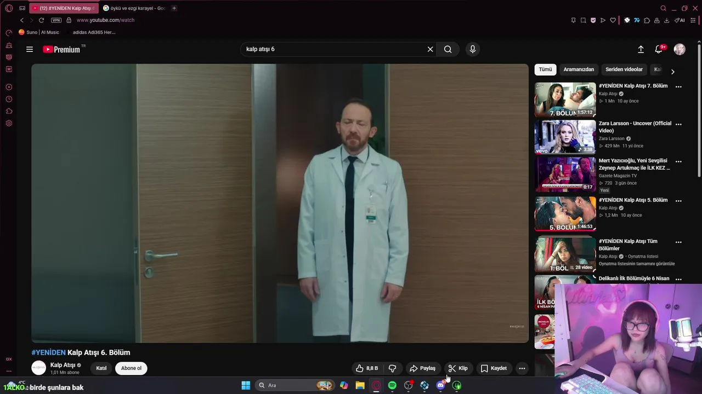Reload the current page

tap(41, 20)
